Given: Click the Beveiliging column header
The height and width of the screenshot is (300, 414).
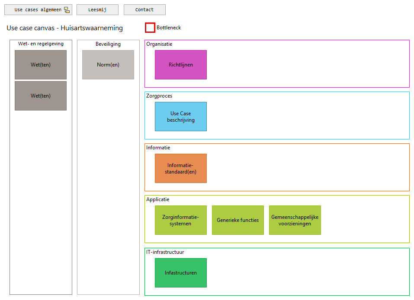Looking at the screenshot, I should (108, 44).
